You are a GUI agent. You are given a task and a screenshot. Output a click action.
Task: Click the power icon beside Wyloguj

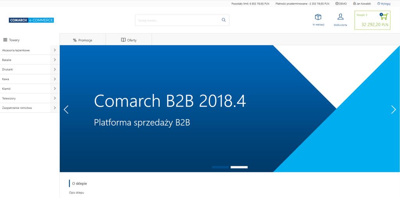click(x=379, y=4)
